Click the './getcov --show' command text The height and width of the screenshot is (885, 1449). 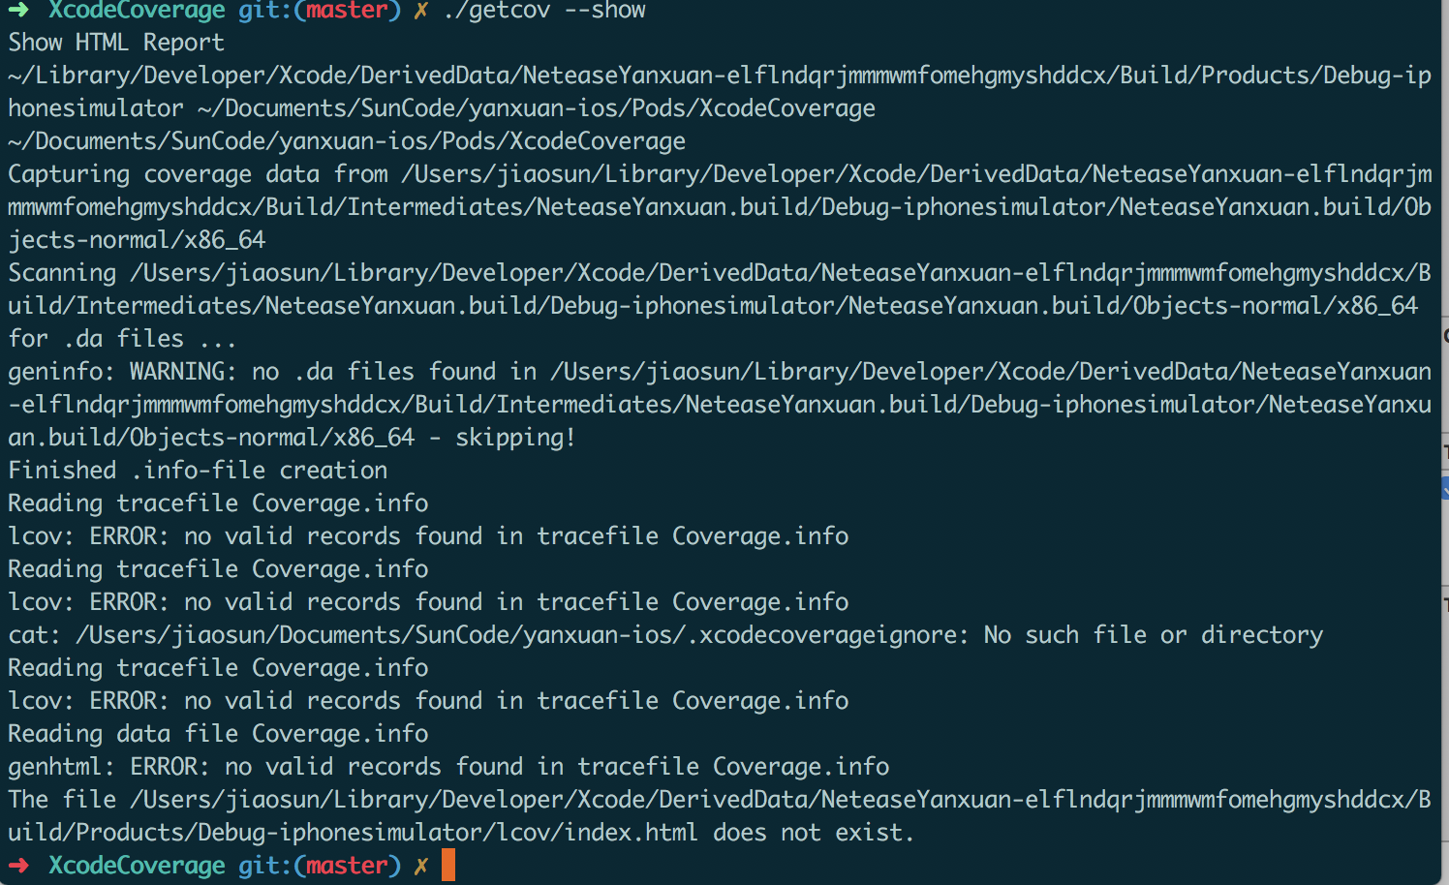click(x=543, y=11)
